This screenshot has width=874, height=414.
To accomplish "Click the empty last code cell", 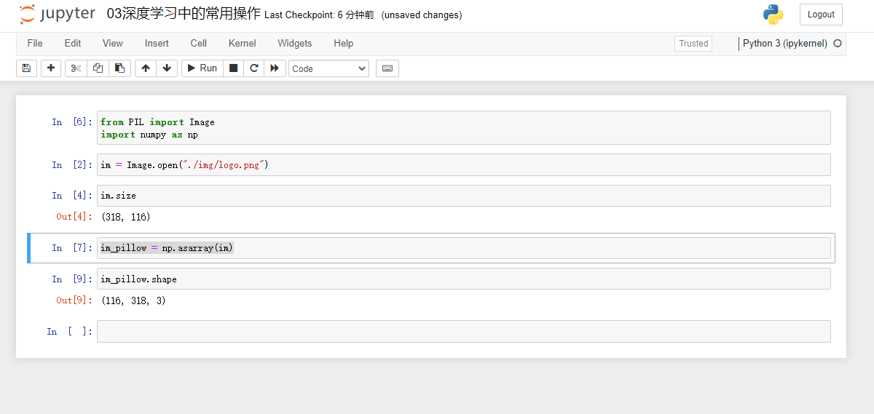I will (x=463, y=331).
